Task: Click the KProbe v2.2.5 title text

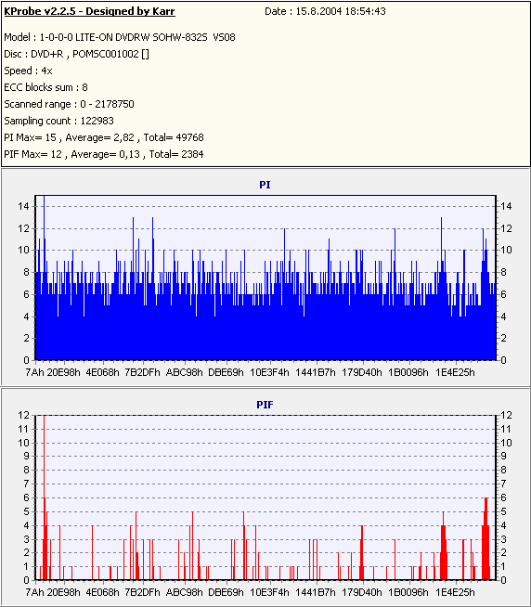Action: 89,11
